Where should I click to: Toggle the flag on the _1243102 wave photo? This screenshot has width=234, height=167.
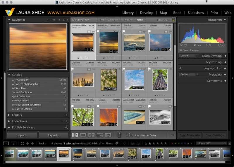[124, 32]
